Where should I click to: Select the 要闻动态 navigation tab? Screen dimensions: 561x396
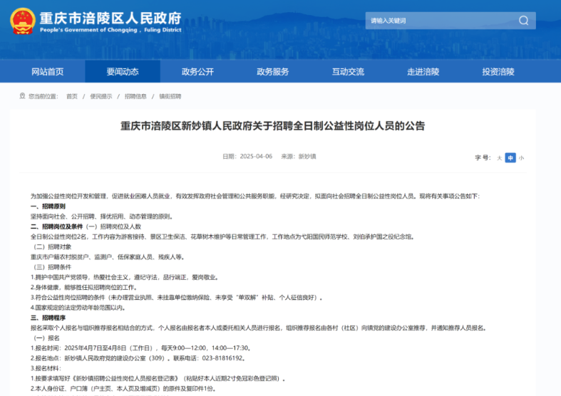pos(123,72)
